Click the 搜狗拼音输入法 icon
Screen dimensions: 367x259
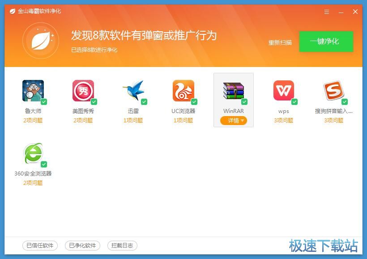pyautogui.click(x=334, y=91)
